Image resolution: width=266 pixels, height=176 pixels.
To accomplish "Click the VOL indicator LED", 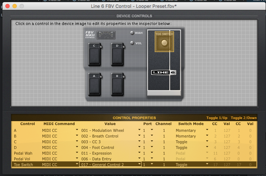I will point(132,43).
